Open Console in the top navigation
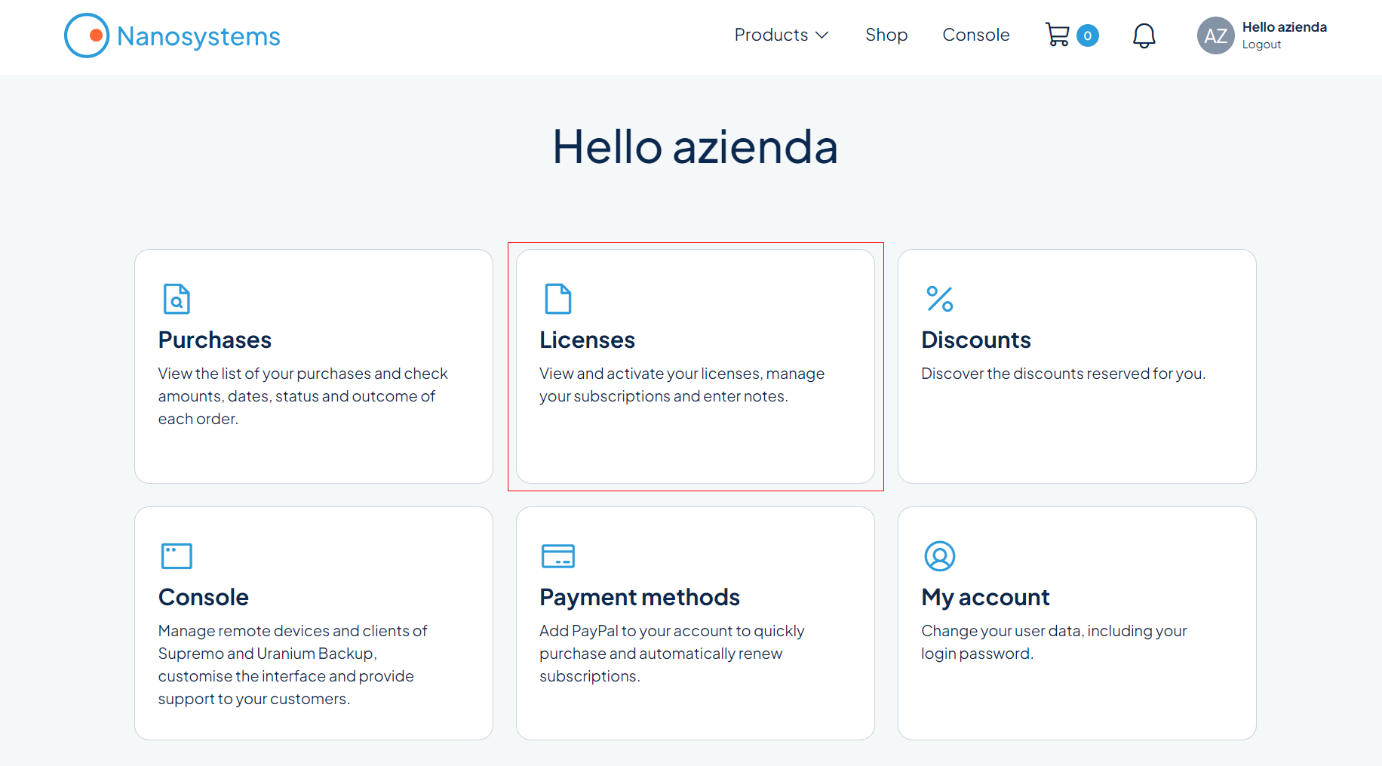 [x=976, y=35]
